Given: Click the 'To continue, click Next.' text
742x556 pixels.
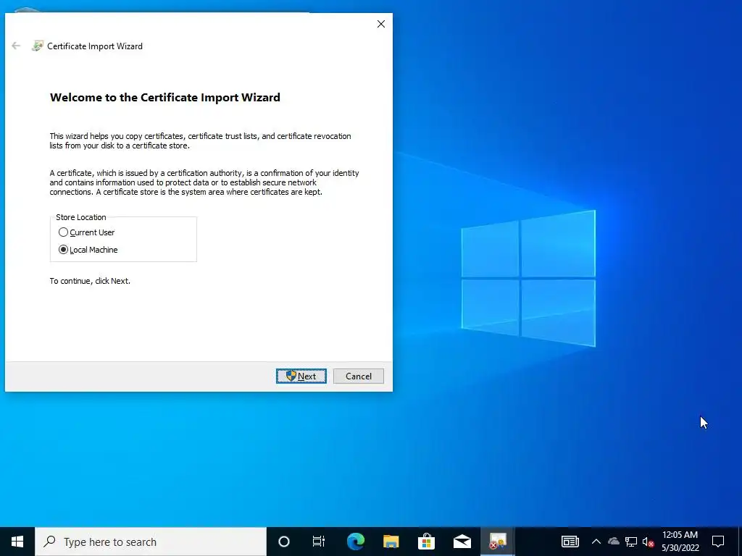Looking at the screenshot, I should [x=90, y=281].
